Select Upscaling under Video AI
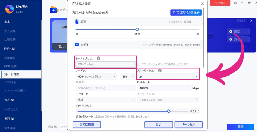 [10, 58]
